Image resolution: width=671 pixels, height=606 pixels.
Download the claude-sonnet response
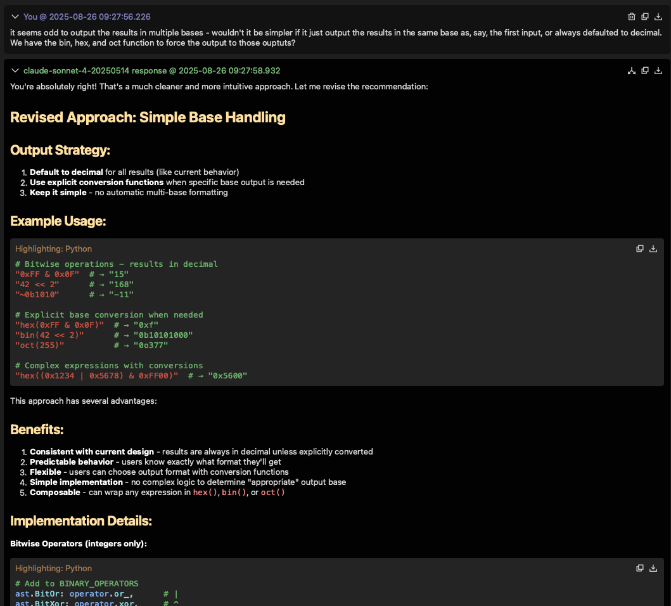point(658,71)
